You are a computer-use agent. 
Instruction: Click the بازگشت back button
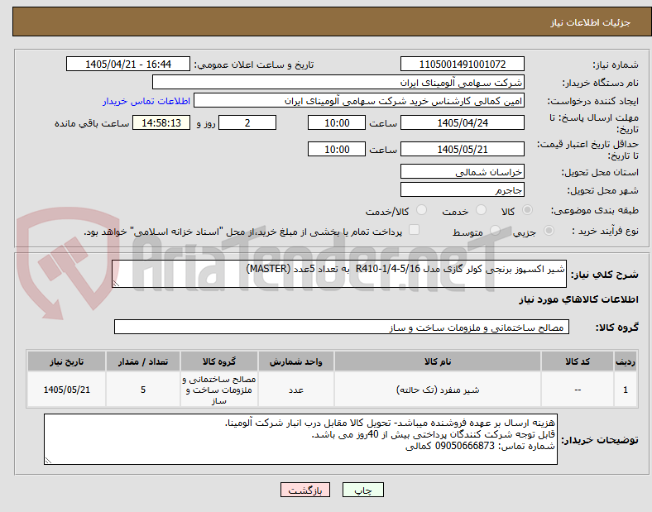point(305,490)
